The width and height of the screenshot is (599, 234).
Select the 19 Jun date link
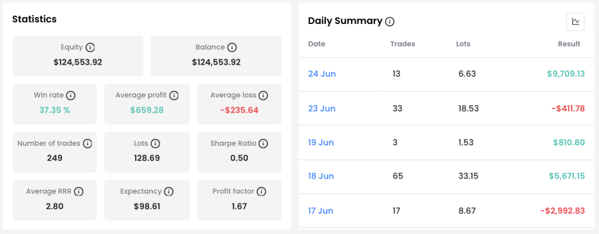[321, 142]
